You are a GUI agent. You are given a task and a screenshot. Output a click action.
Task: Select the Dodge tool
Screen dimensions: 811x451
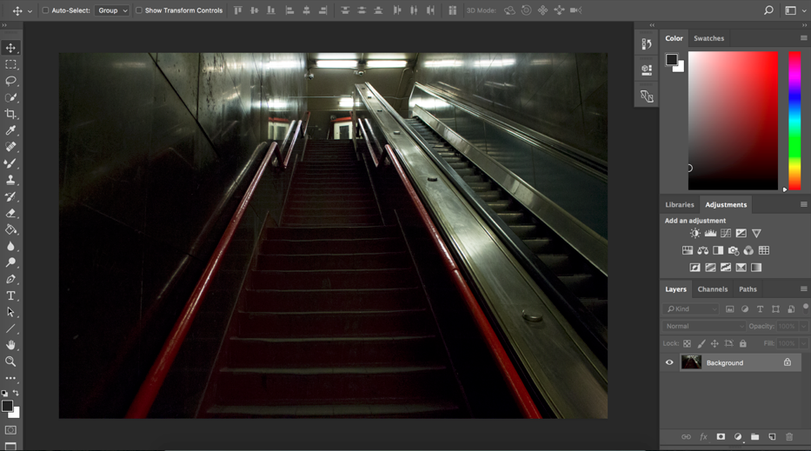tap(10, 262)
